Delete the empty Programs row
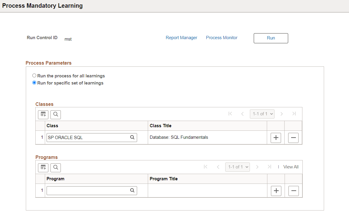 (294, 191)
